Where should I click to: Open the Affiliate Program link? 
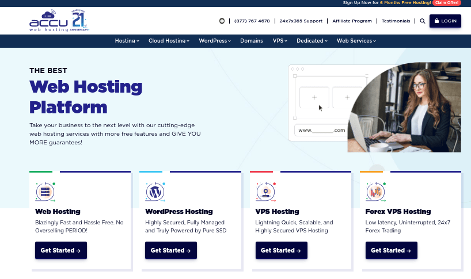point(352,21)
